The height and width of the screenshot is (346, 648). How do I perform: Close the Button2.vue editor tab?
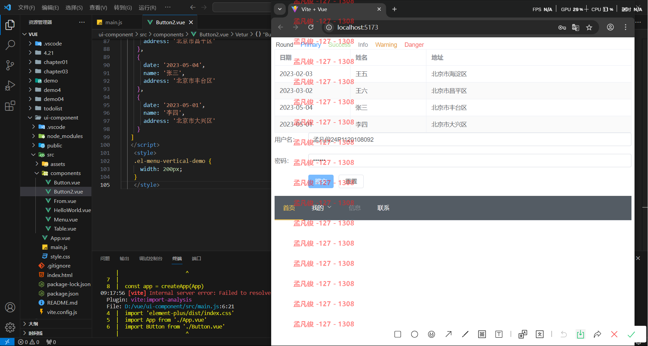coord(191,22)
